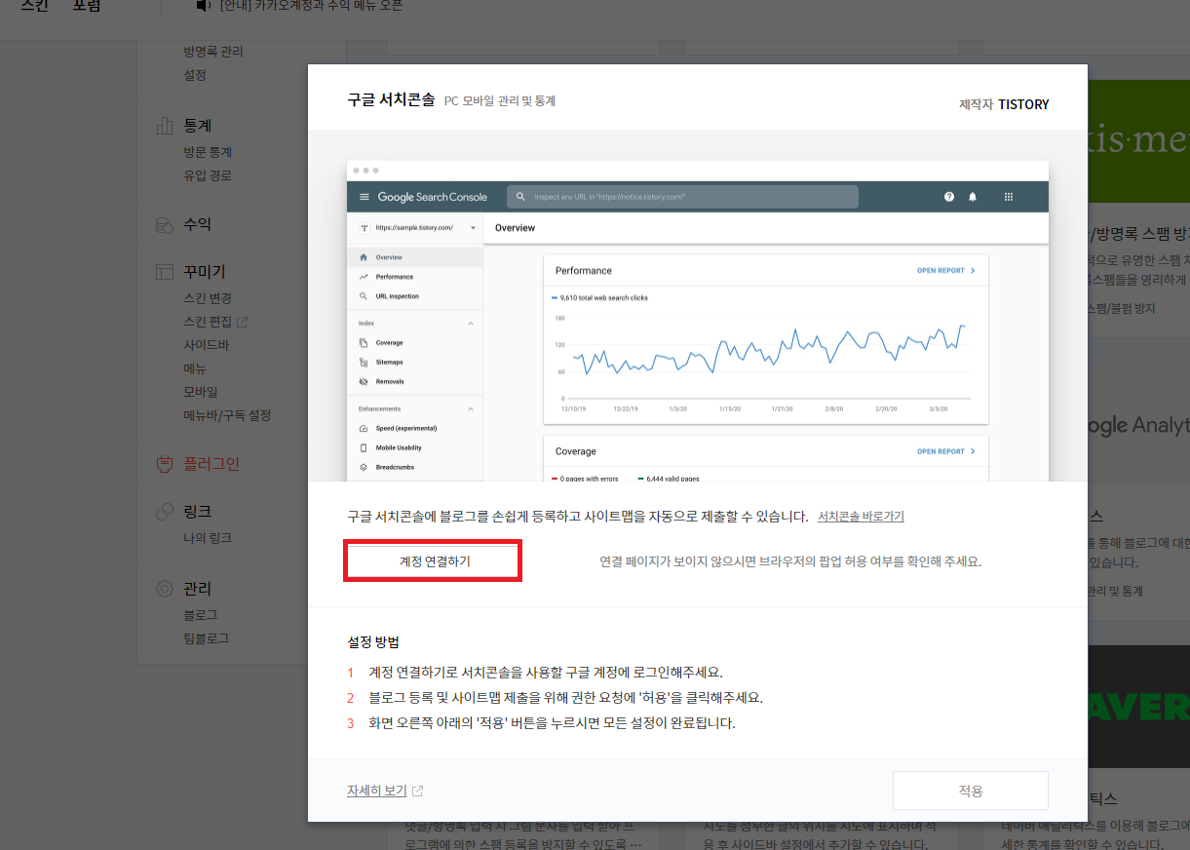Click the 적용 button
Viewport: 1190px width, 850px height.
click(x=970, y=791)
